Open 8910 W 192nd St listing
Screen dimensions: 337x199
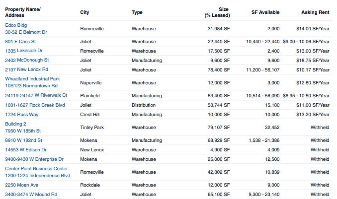click(x=23, y=140)
